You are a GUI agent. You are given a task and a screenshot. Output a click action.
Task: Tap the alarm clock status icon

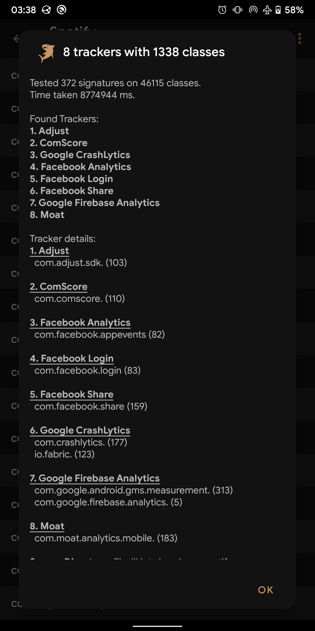coord(222,10)
